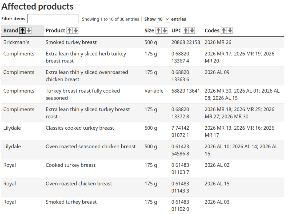This screenshot has height=214, width=288.
Task: Click the Product column header label
Action: [x=55, y=31]
